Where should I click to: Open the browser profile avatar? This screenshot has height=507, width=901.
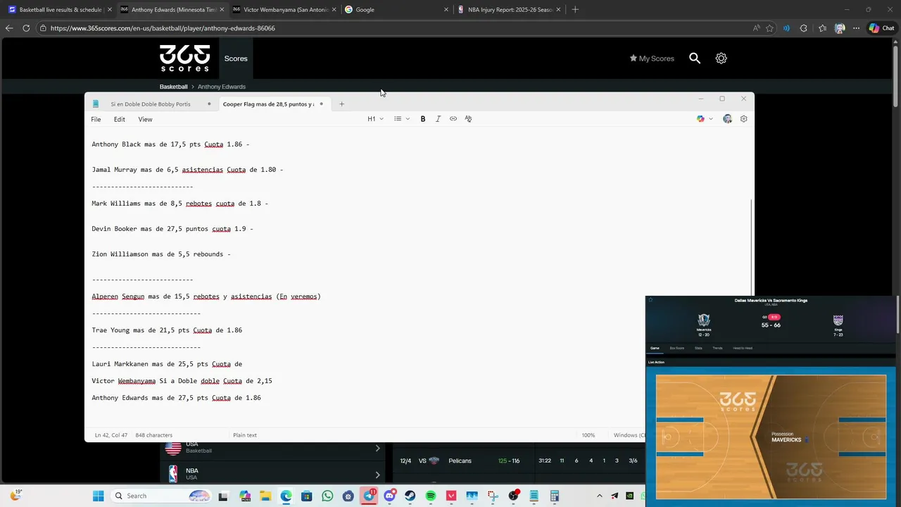pos(839,28)
